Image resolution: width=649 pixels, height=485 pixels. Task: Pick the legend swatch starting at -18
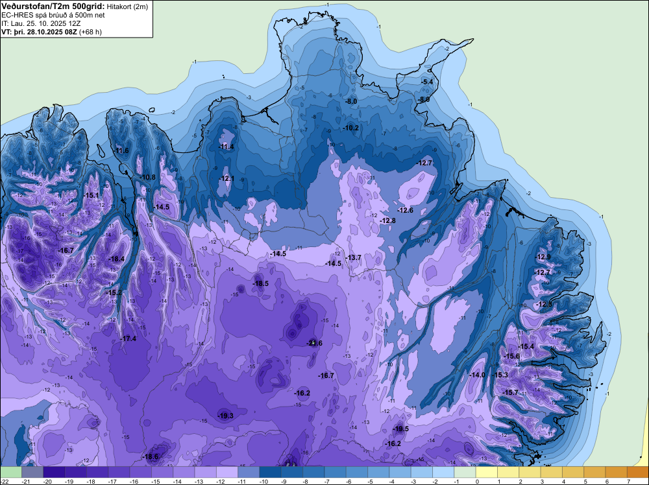[x=97, y=472]
